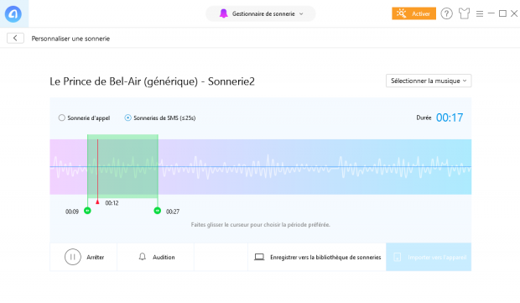
Task: Click the chevron next to Gestionnaire de sonnerie
Action: coord(301,14)
